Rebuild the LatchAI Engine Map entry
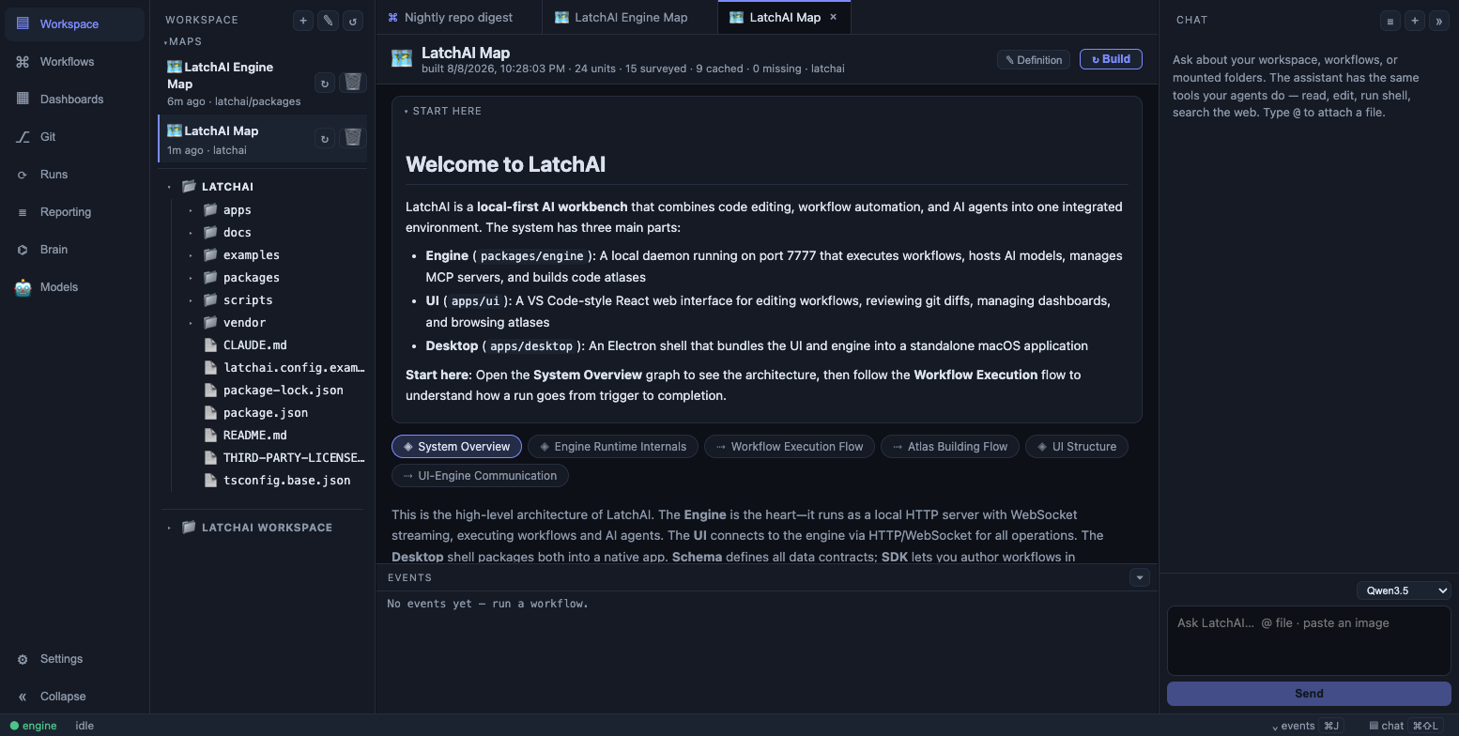The image size is (1459, 736). click(x=325, y=83)
